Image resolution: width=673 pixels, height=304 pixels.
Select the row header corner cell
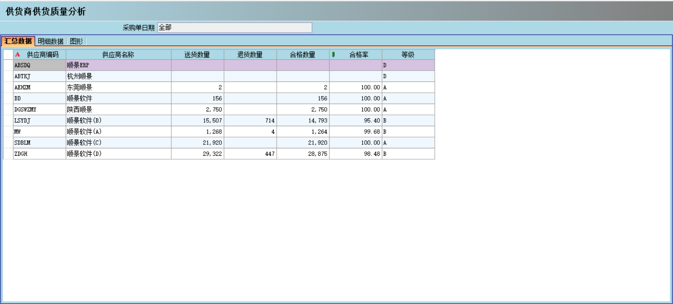(8, 54)
